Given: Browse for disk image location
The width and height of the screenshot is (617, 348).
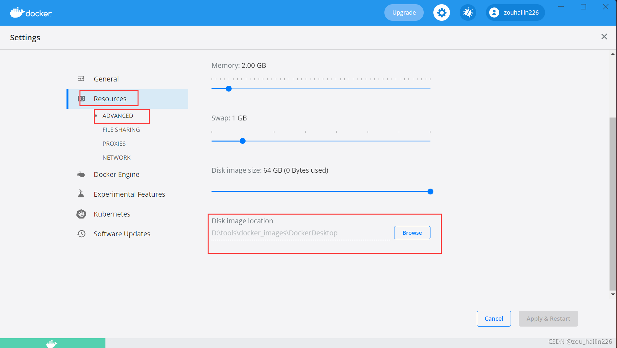Looking at the screenshot, I should [412, 233].
